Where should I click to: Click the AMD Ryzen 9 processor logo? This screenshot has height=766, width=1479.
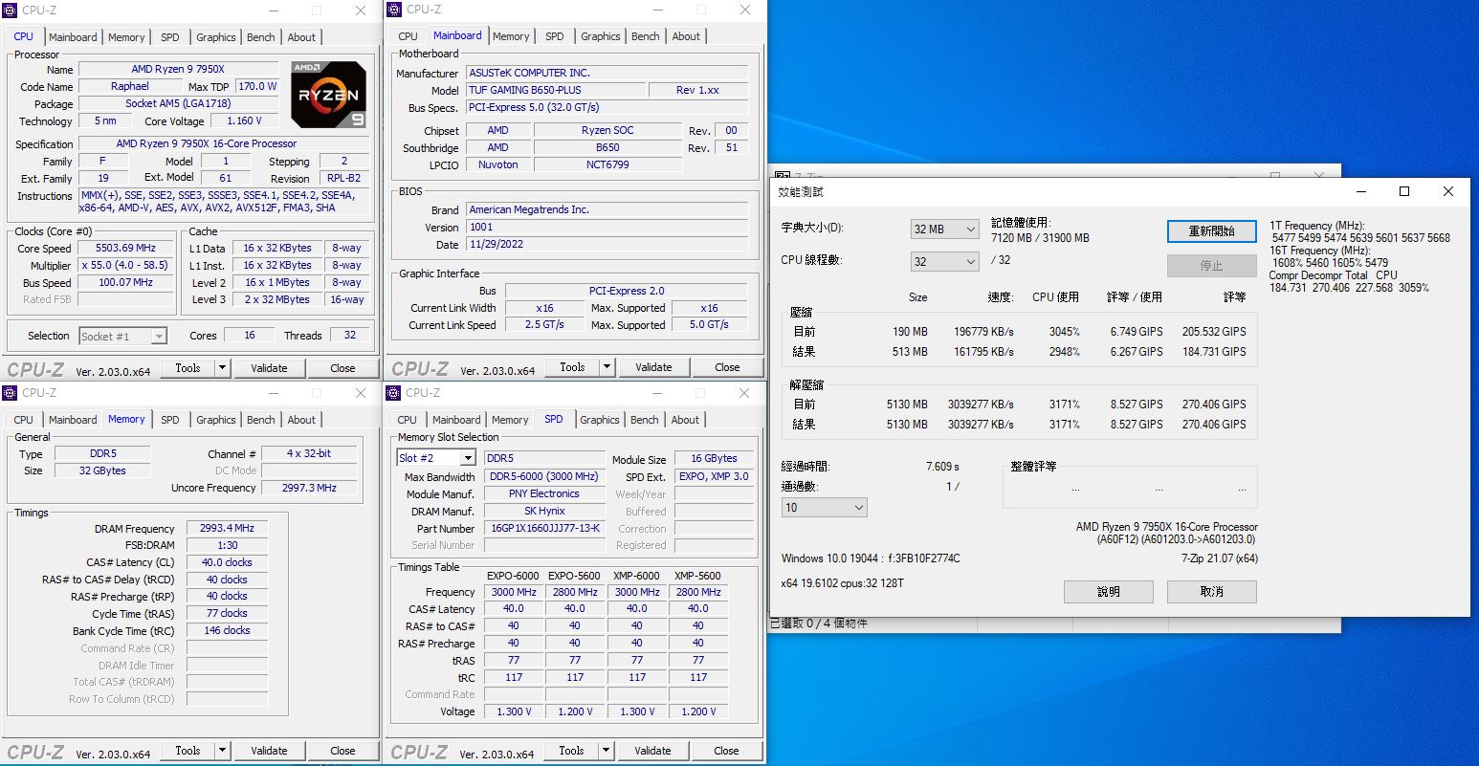[x=328, y=95]
